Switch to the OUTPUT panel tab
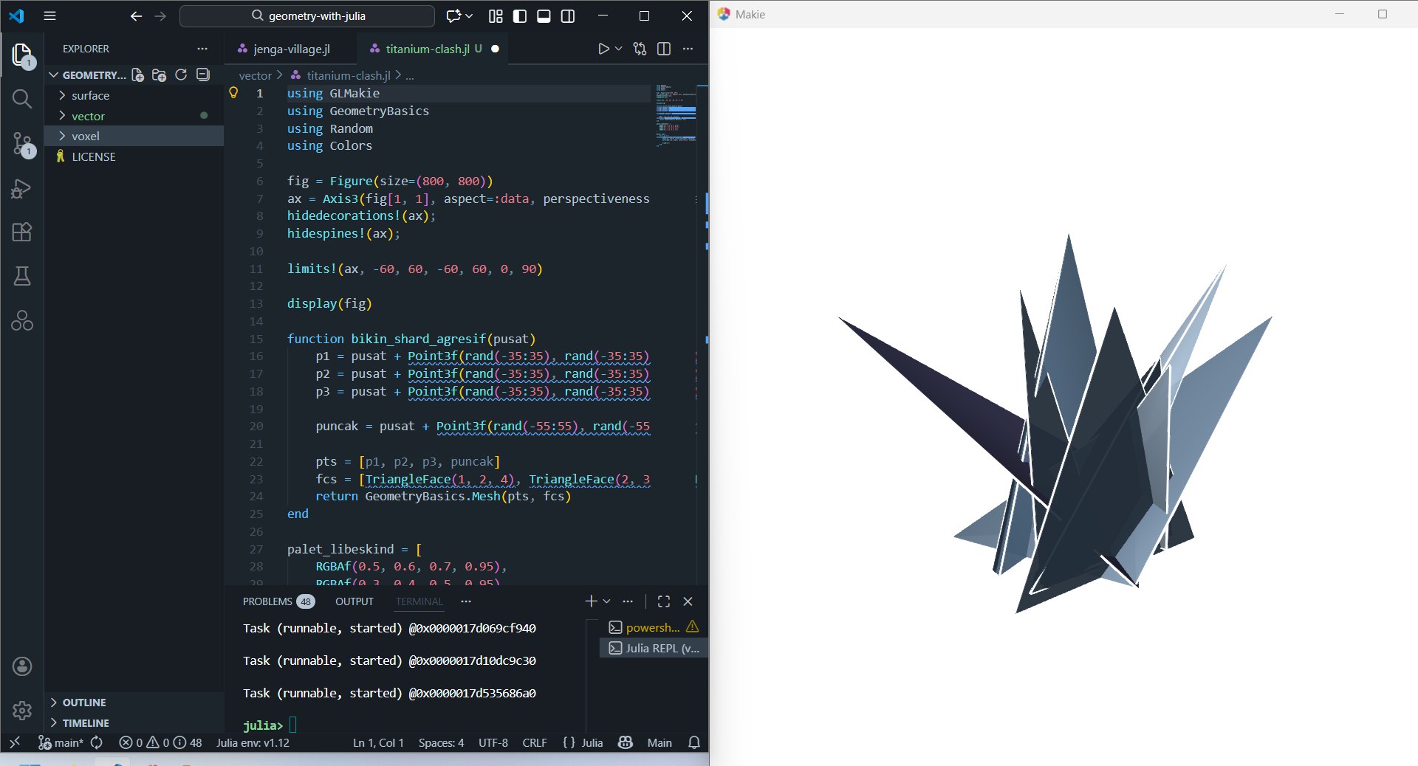The width and height of the screenshot is (1418, 766). (354, 601)
